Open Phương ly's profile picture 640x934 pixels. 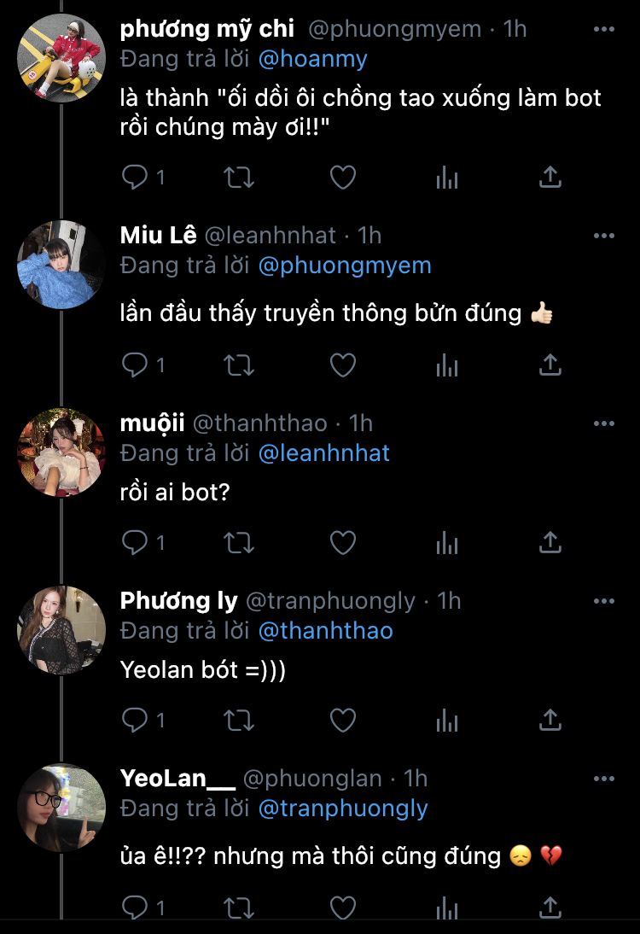[x=61, y=630]
